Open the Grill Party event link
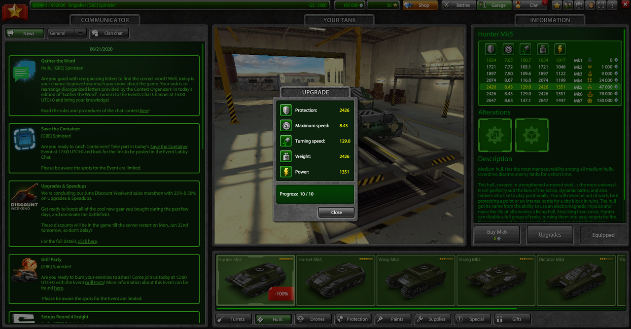Viewport: 631px width, 329px height. tap(94, 283)
